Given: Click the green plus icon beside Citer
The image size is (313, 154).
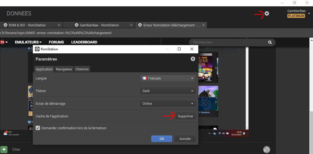Looking at the screenshot, I should coord(4,149).
